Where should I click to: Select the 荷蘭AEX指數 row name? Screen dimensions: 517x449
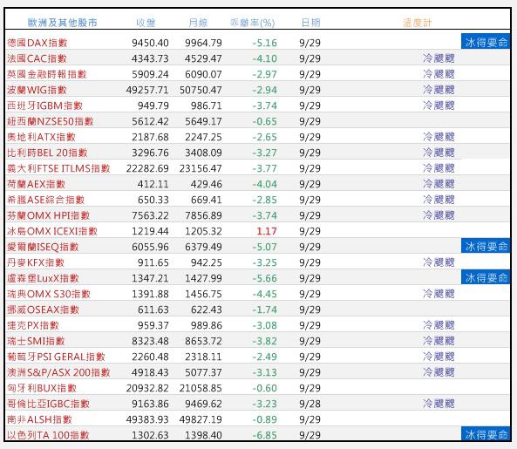click(x=37, y=184)
